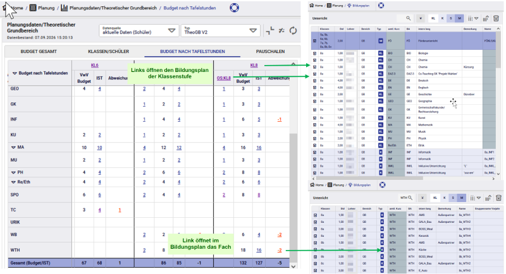Click the row icon left of Biologie row

coord(314,54)
